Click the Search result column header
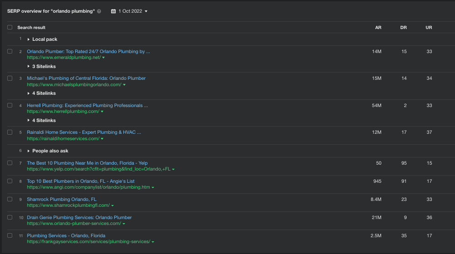The height and width of the screenshot is (254, 455). [31, 28]
